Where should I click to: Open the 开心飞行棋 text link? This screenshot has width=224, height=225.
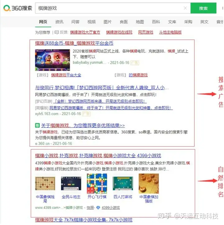pos(97,197)
